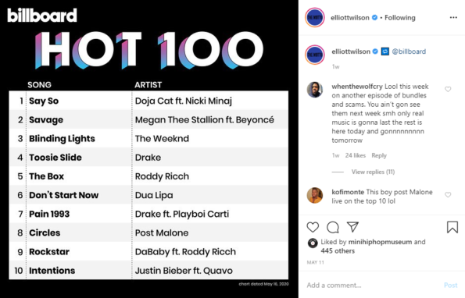Click the Following button in header
Screen dimensions: 465x298
[x=400, y=18]
